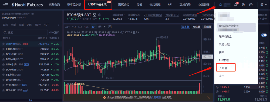Filter contract list by 自选 tab
Viewport: 270px width, 102px height.
pyautogui.click(x=5, y=25)
